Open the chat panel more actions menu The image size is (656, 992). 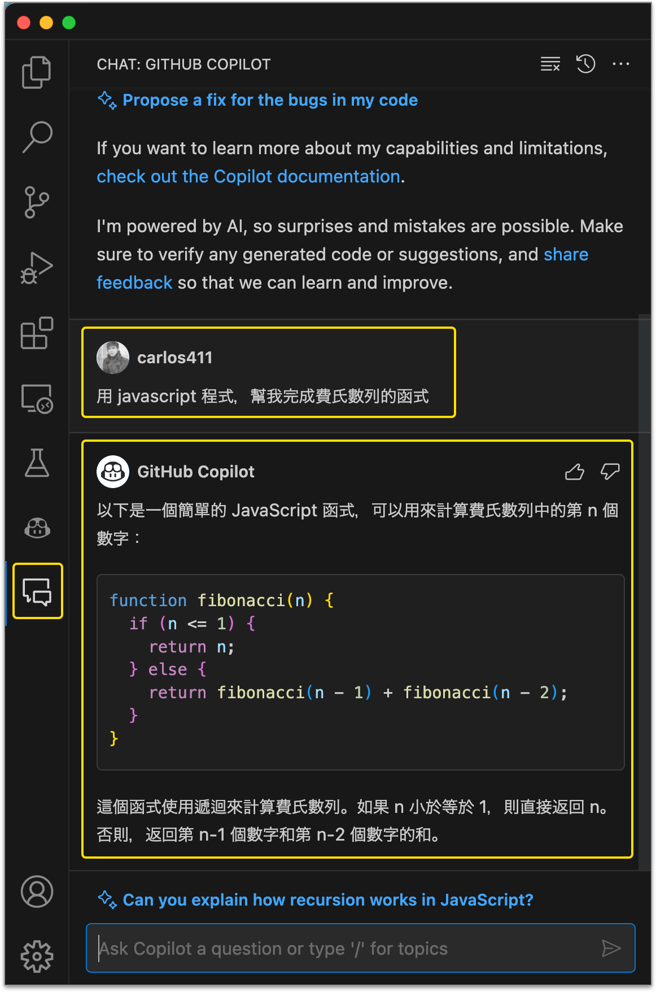(x=620, y=64)
